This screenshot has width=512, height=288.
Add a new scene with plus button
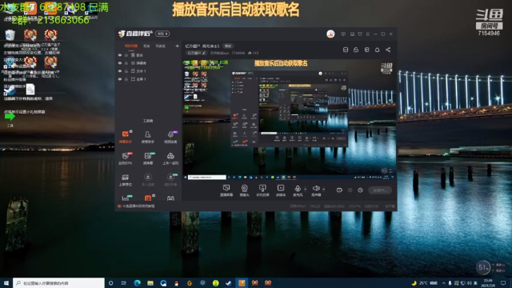pyautogui.click(x=177, y=46)
